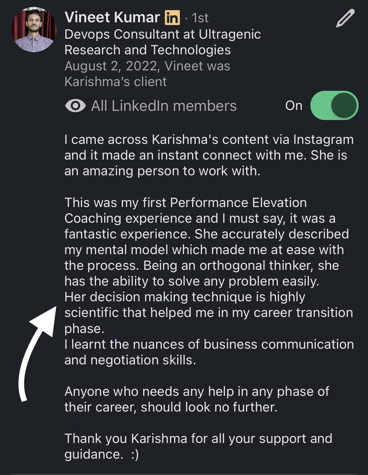Turn off the green recommendation toggle
This screenshot has width=368, height=475.
334,106
